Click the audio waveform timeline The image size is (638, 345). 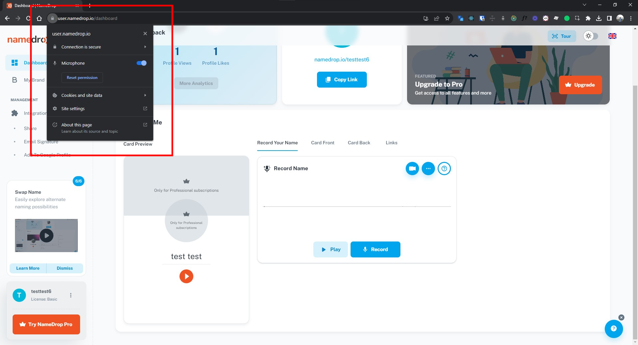coord(357,206)
